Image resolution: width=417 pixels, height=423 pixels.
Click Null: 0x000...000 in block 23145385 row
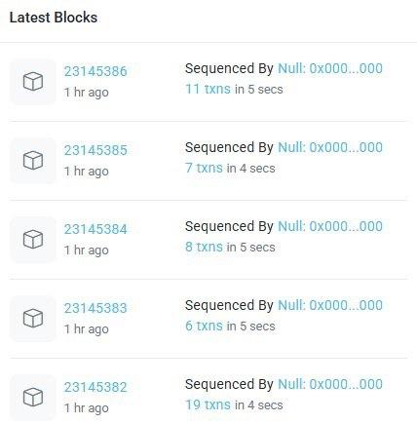tap(330, 147)
